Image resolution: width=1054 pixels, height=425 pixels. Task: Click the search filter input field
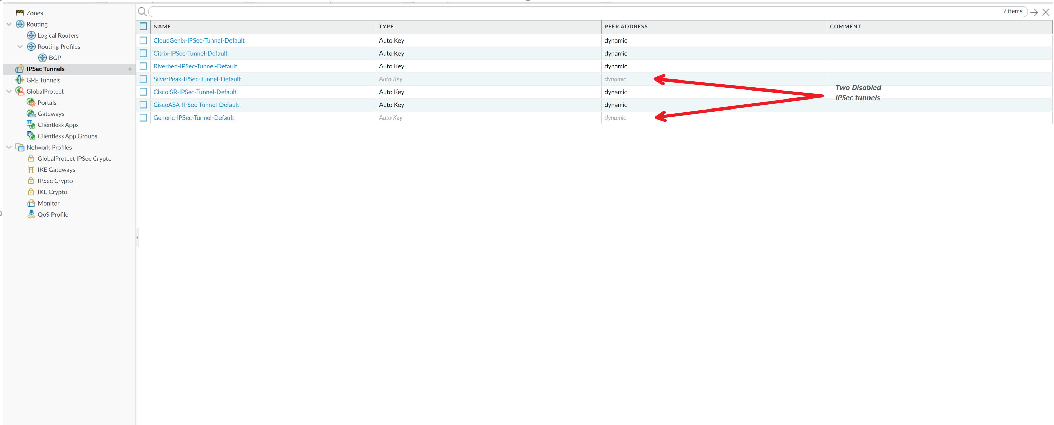pos(573,11)
